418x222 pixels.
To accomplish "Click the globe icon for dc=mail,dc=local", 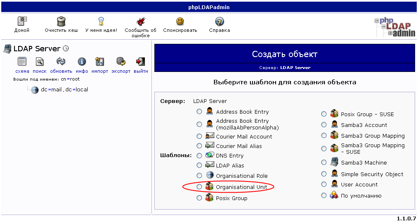I will [35, 90].
